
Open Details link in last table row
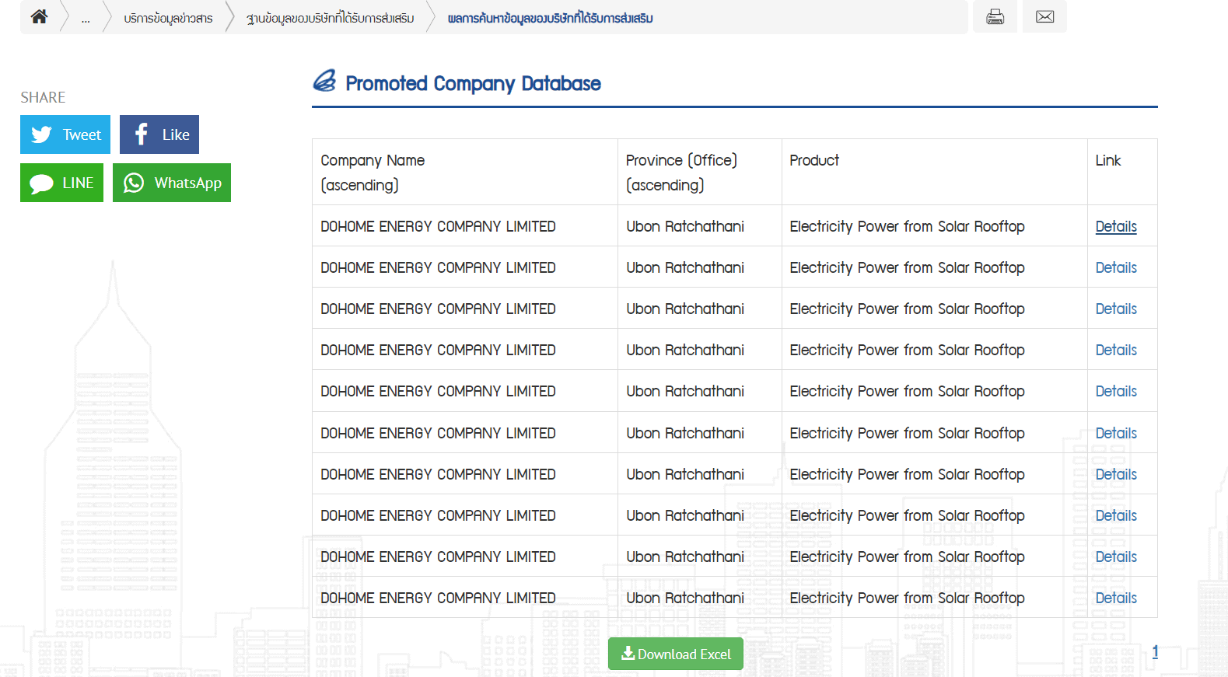point(1115,598)
